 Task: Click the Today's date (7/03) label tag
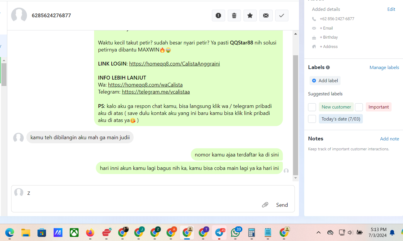tap(341, 119)
